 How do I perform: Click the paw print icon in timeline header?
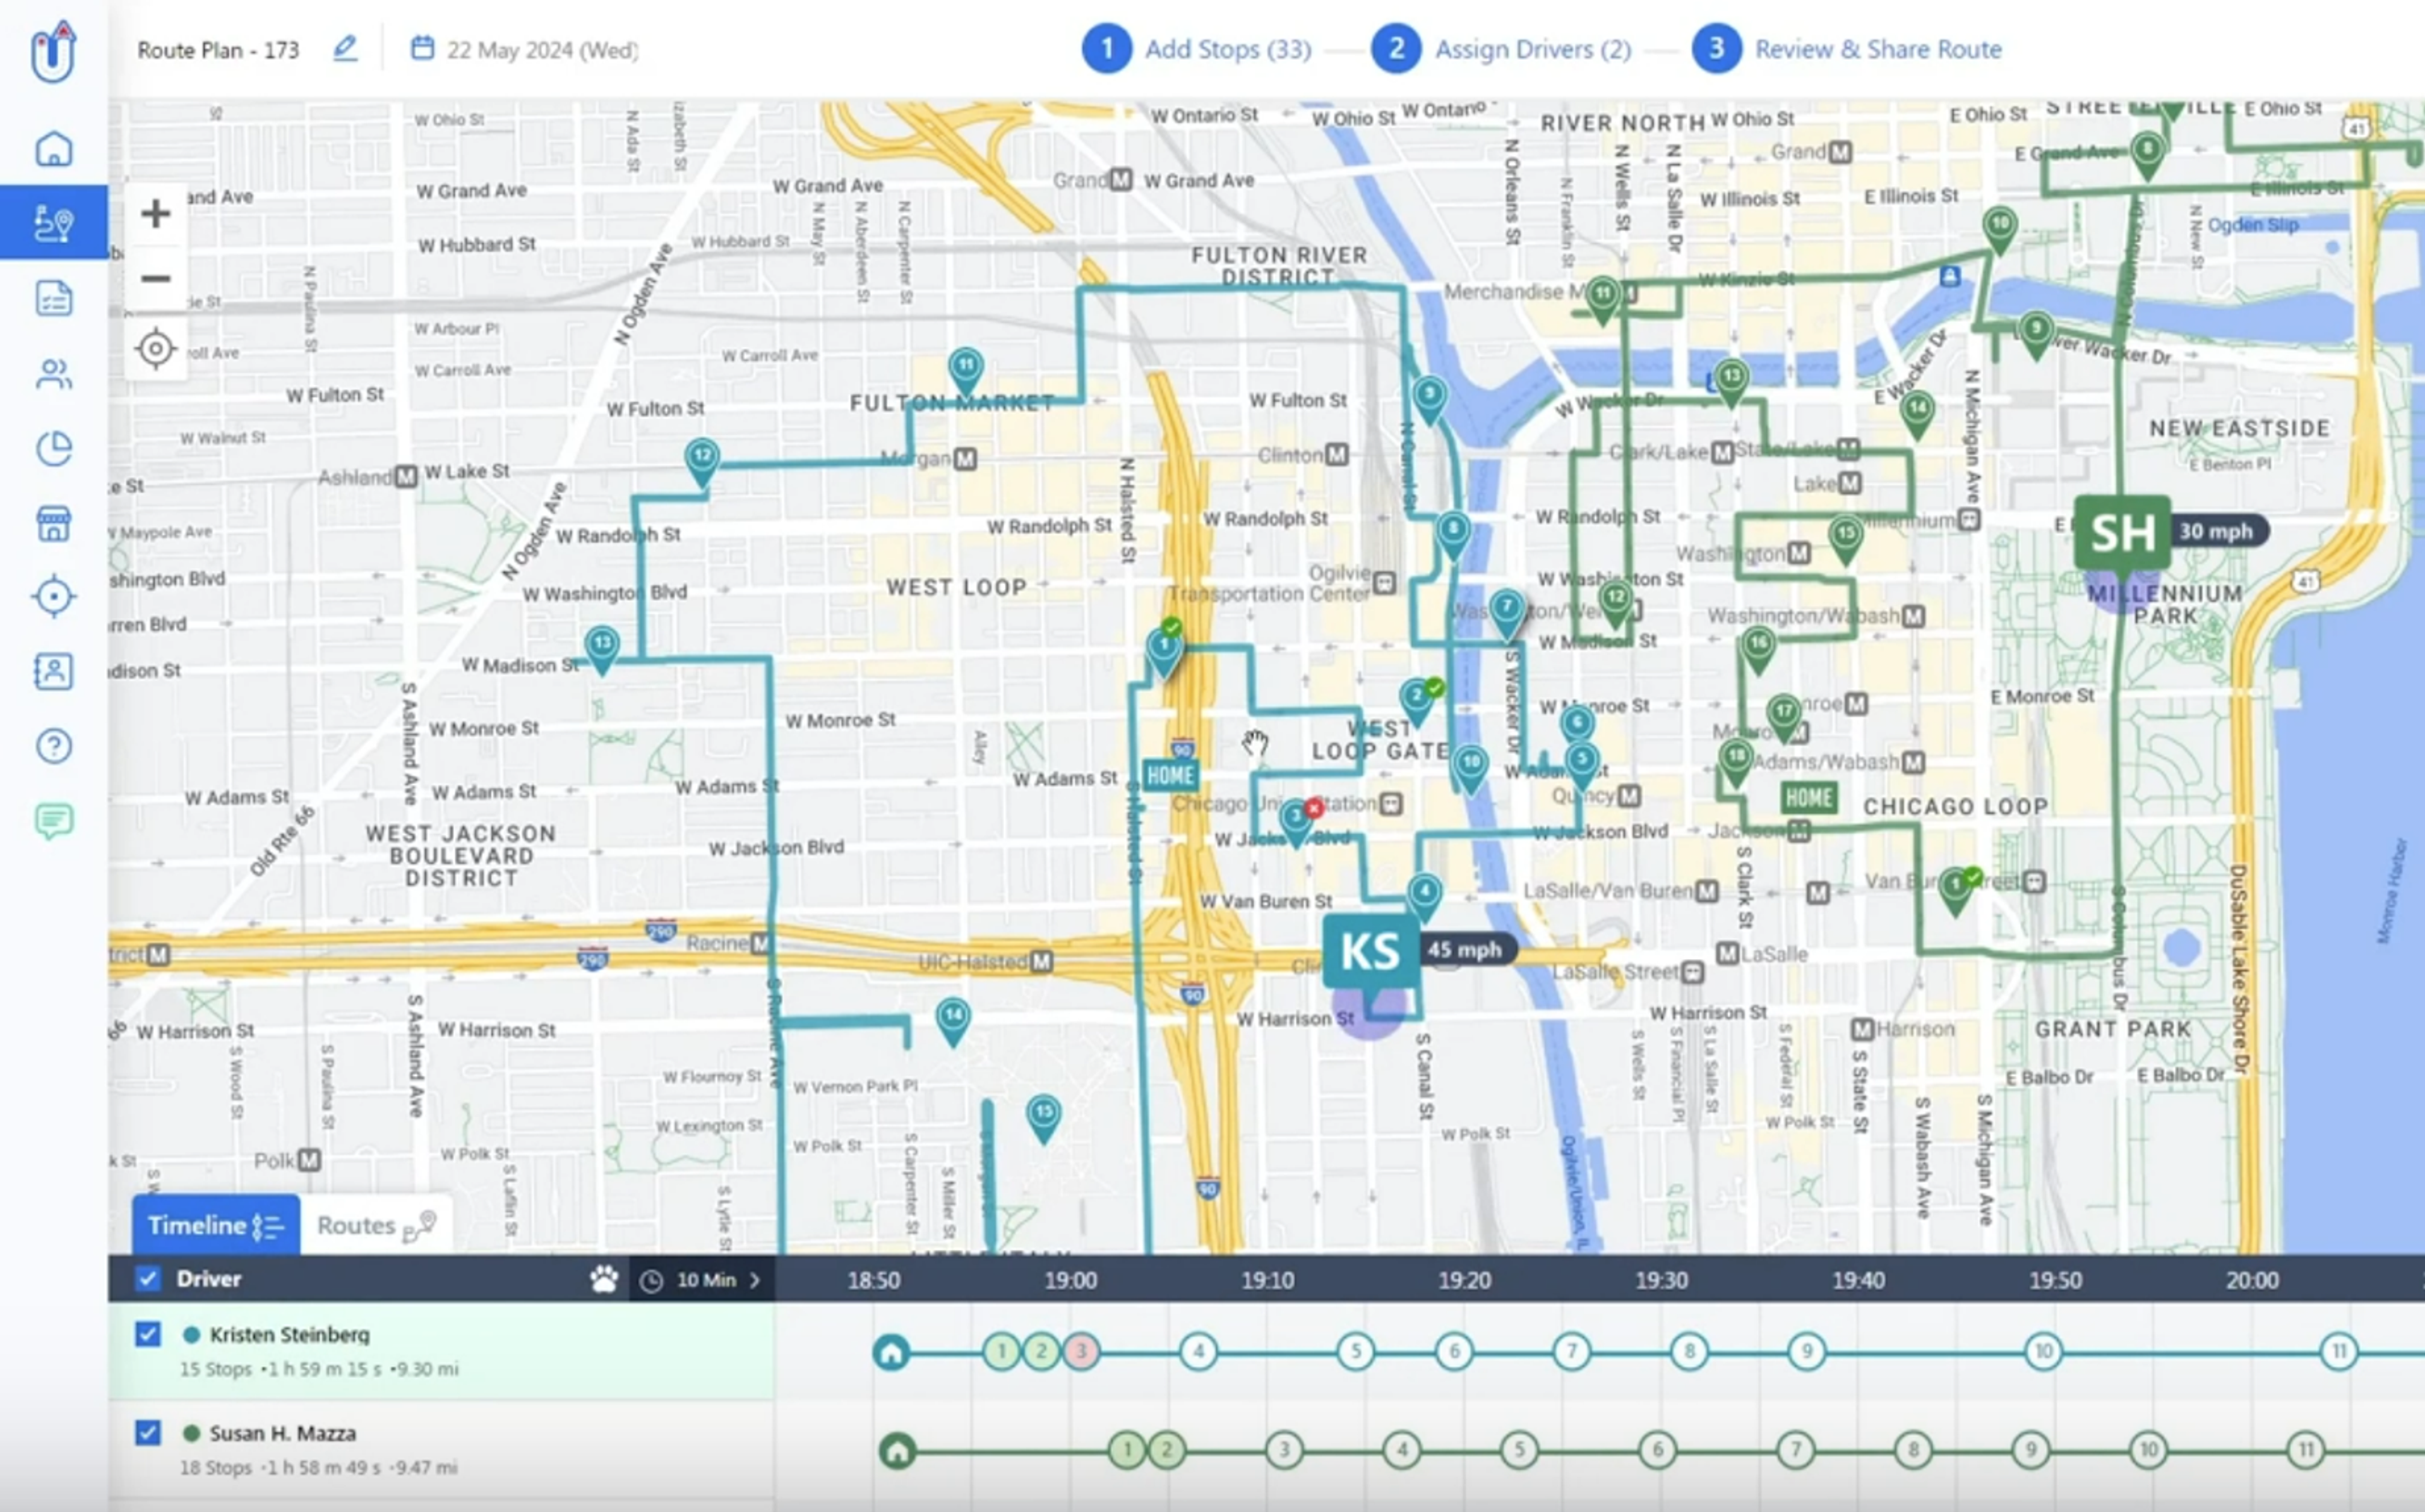click(x=604, y=1279)
